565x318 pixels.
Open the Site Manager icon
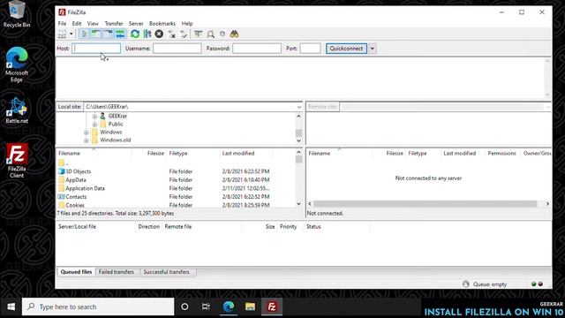[x=62, y=34]
